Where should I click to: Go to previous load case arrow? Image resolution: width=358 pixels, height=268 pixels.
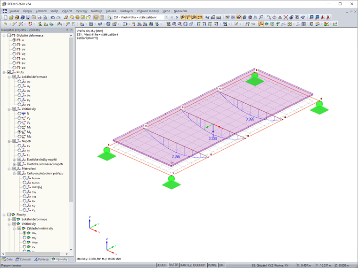[x=171, y=17]
